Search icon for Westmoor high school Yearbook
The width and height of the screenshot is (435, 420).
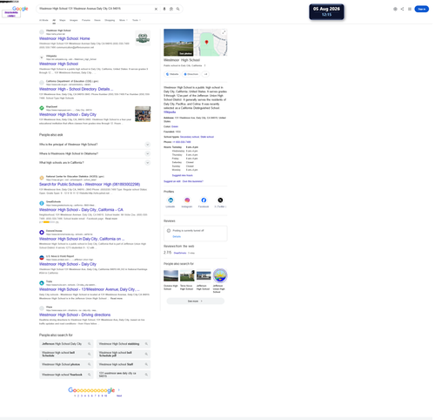pos(90,375)
